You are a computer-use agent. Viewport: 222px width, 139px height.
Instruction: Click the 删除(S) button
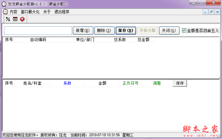click(104, 31)
